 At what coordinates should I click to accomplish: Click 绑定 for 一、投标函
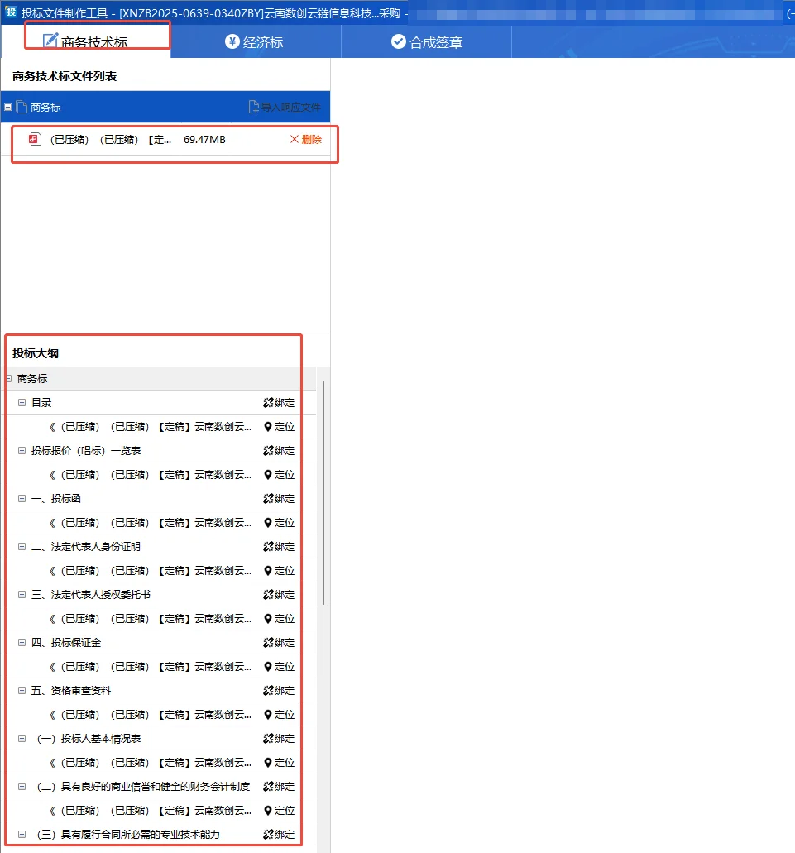pos(279,498)
